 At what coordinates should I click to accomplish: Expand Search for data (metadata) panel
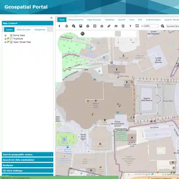pyautogui.click(x=52, y=160)
